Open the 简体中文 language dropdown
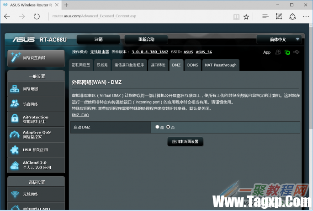This screenshot has width=313, height=211. [x=279, y=39]
